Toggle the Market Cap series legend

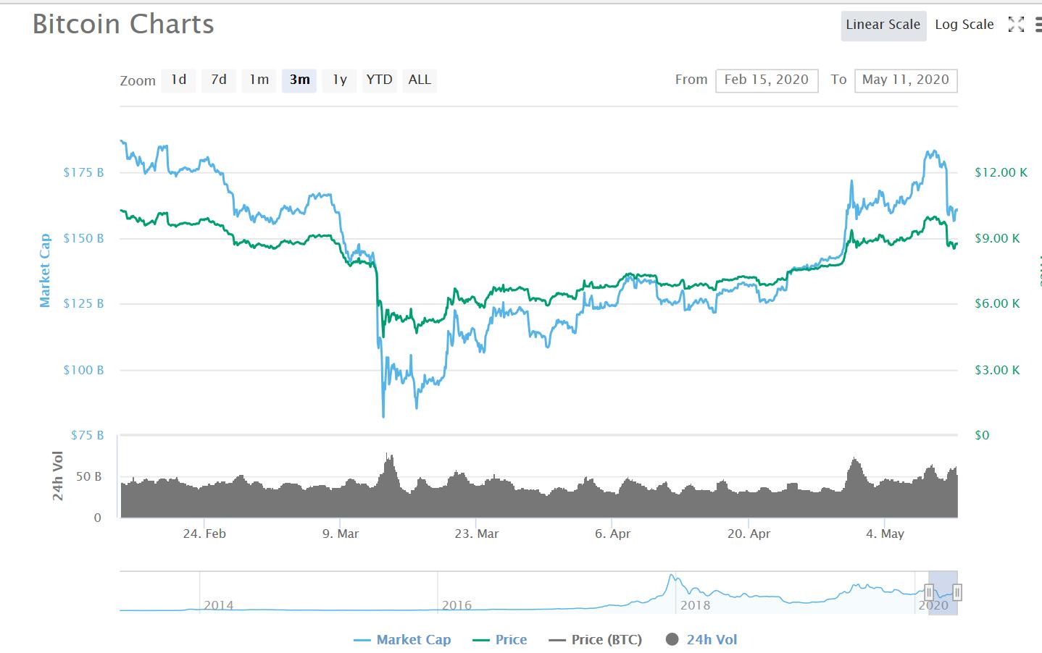point(403,640)
